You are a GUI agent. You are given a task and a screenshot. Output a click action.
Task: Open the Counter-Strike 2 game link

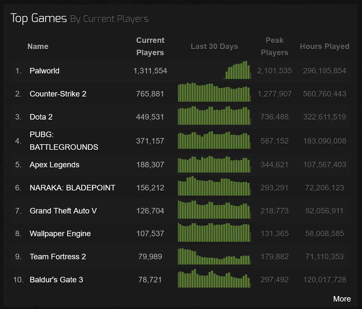click(58, 94)
